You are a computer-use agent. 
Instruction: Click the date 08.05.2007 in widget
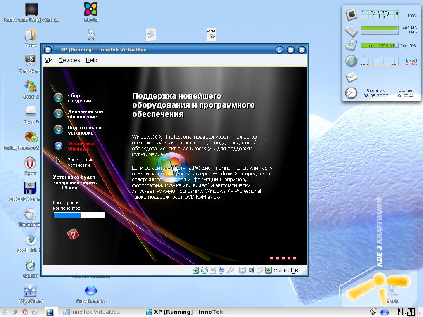375,96
